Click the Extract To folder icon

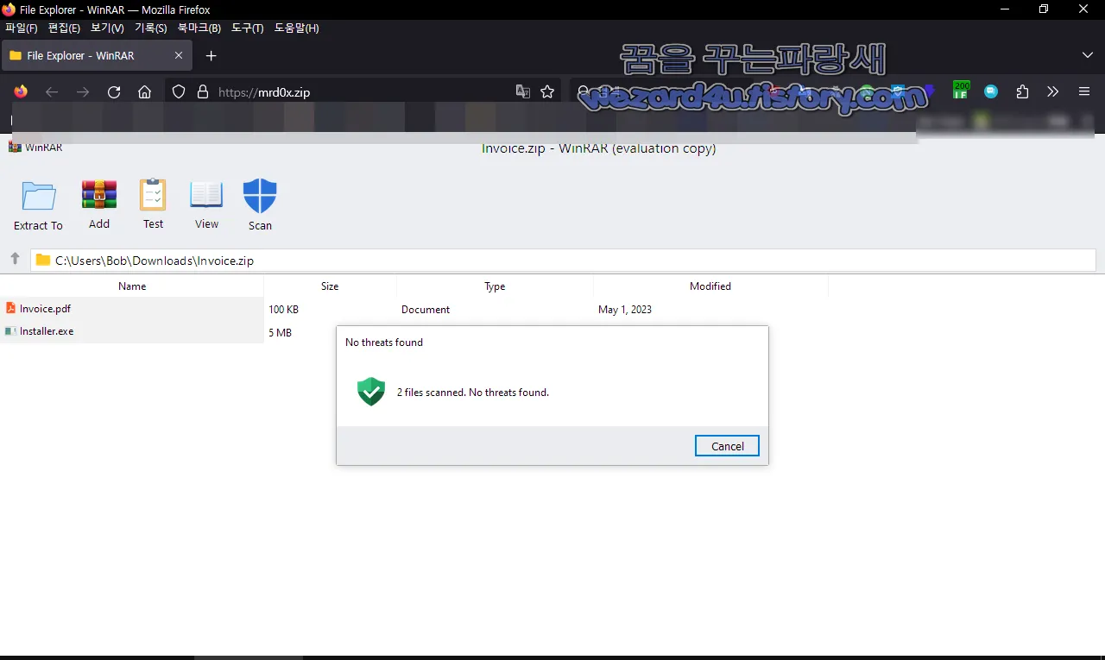tap(39, 196)
